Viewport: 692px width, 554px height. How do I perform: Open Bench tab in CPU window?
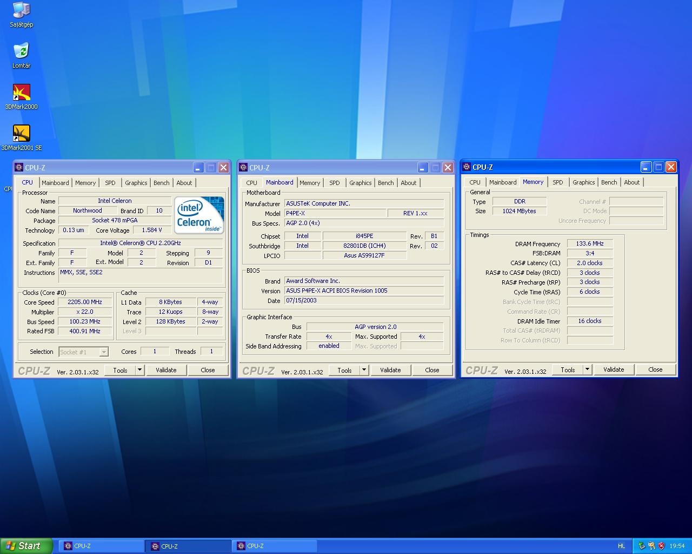tap(162, 183)
